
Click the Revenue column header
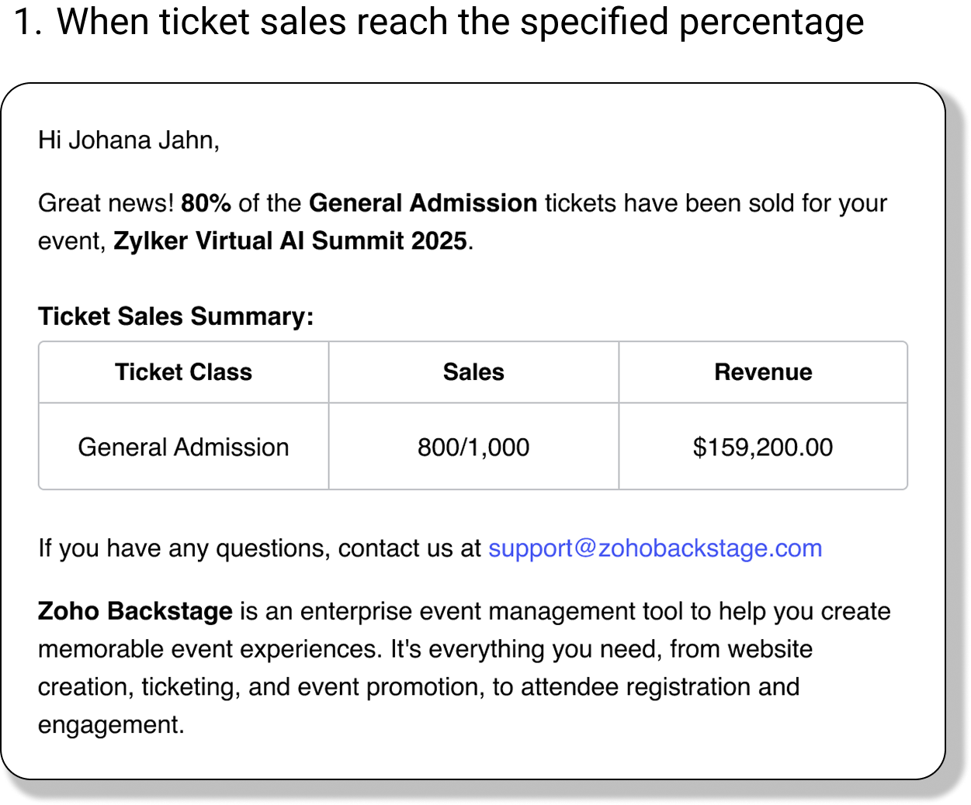(763, 372)
